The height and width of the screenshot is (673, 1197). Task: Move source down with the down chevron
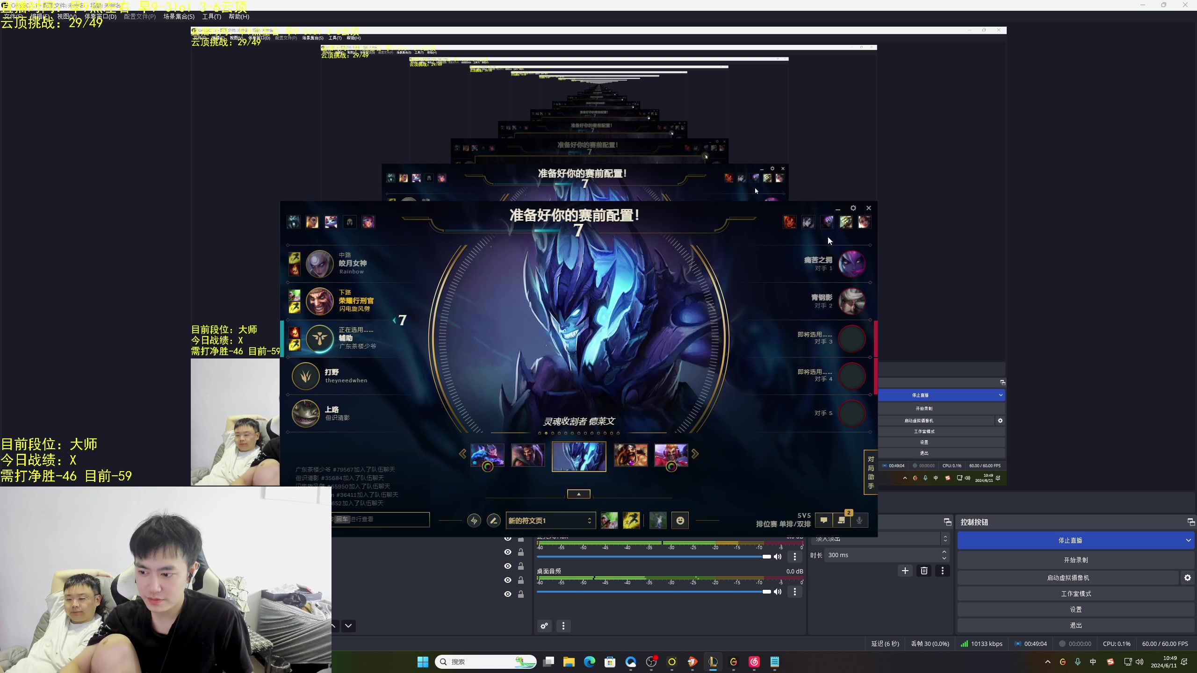pos(348,626)
